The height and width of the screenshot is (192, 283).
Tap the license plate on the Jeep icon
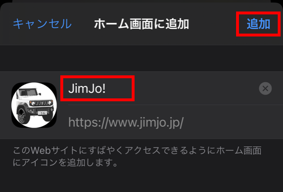pyautogui.click(x=43, y=113)
